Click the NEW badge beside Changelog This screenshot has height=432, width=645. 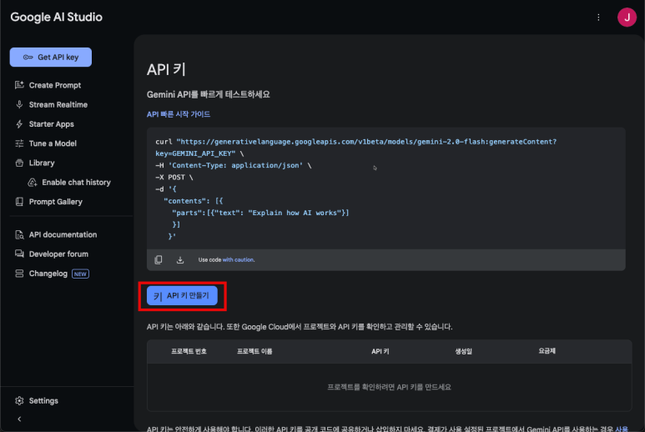(x=80, y=274)
